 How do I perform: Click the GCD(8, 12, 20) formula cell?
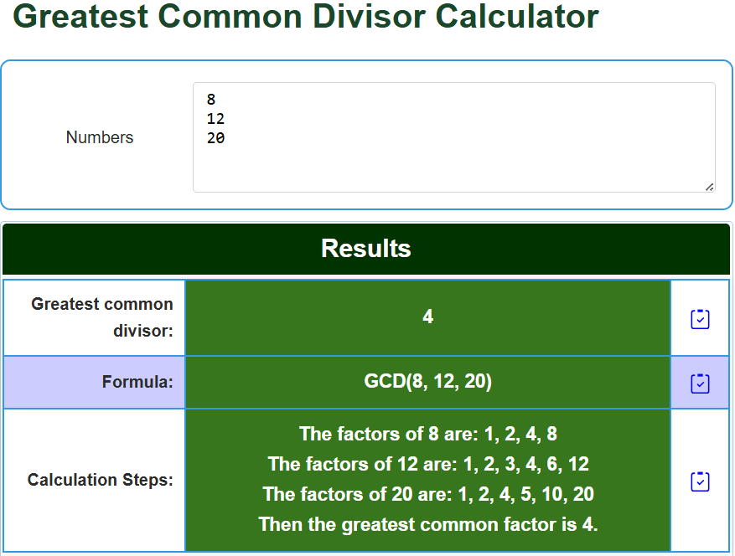(427, 382)
